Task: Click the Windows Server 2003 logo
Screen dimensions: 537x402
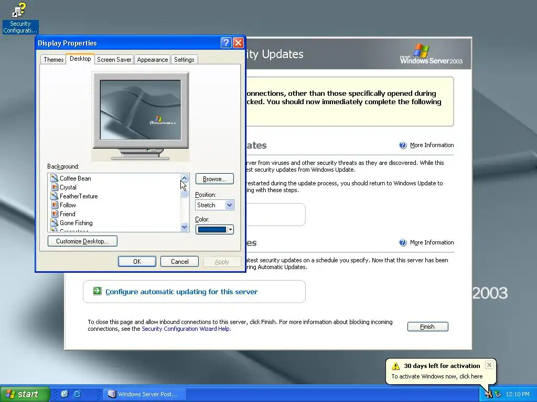Action: [x=431, y=54]
